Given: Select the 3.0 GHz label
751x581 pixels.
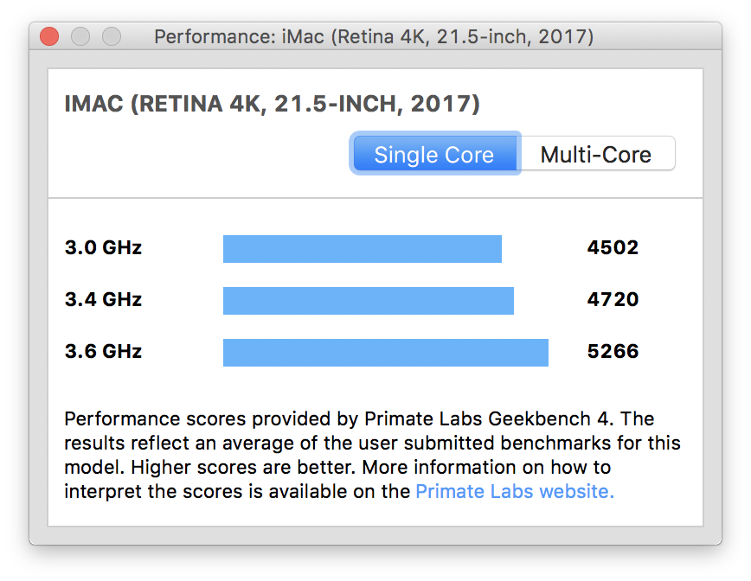Looking at the screenshot, I should click(x=104, y=248).
